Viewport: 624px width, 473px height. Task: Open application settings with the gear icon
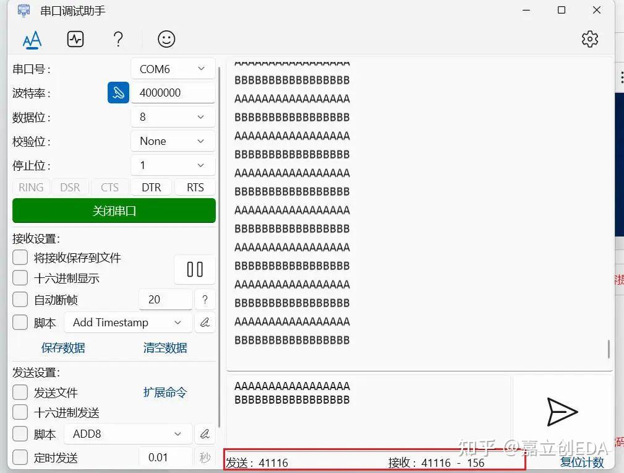click(589, 38)
